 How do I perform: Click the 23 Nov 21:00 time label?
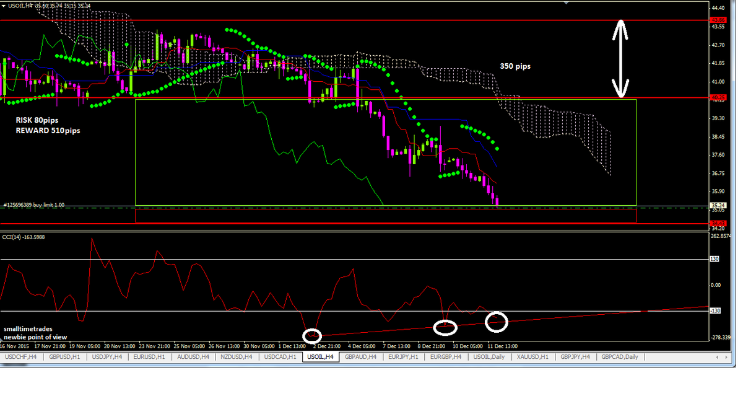156,346
